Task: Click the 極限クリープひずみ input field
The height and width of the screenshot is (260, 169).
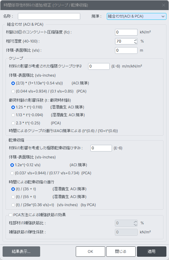Action: point(99,66)
